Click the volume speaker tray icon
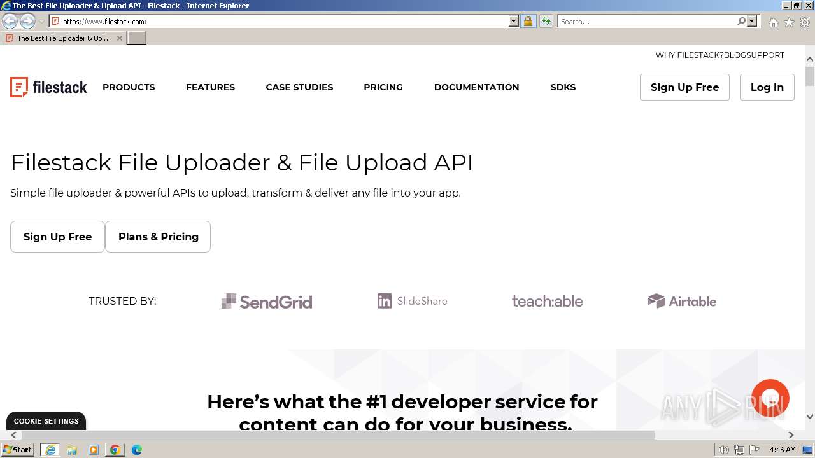This screenshot has height=458, width=815. point(723,450)
